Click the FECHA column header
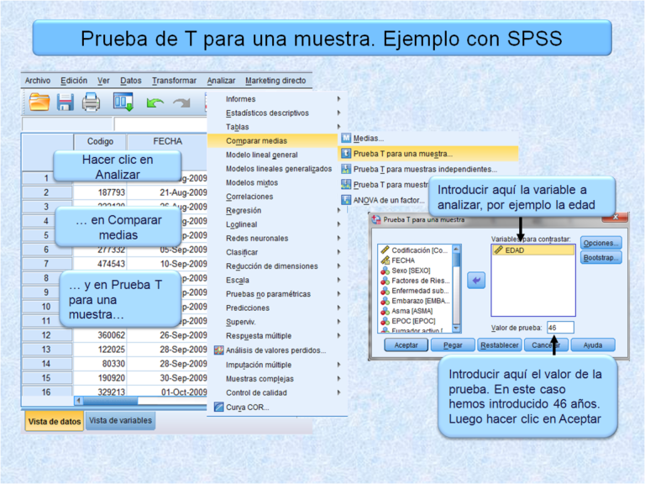 pos(167,141)
